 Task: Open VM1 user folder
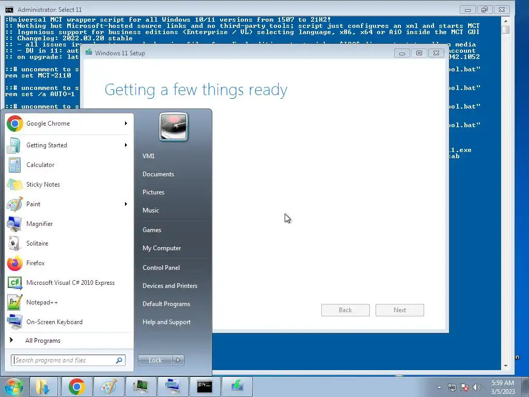pyautogui.click(x=149, y=156)
